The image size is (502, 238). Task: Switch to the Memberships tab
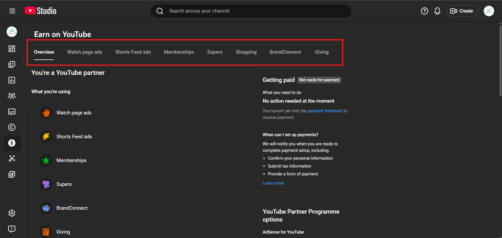pos(179,52)
